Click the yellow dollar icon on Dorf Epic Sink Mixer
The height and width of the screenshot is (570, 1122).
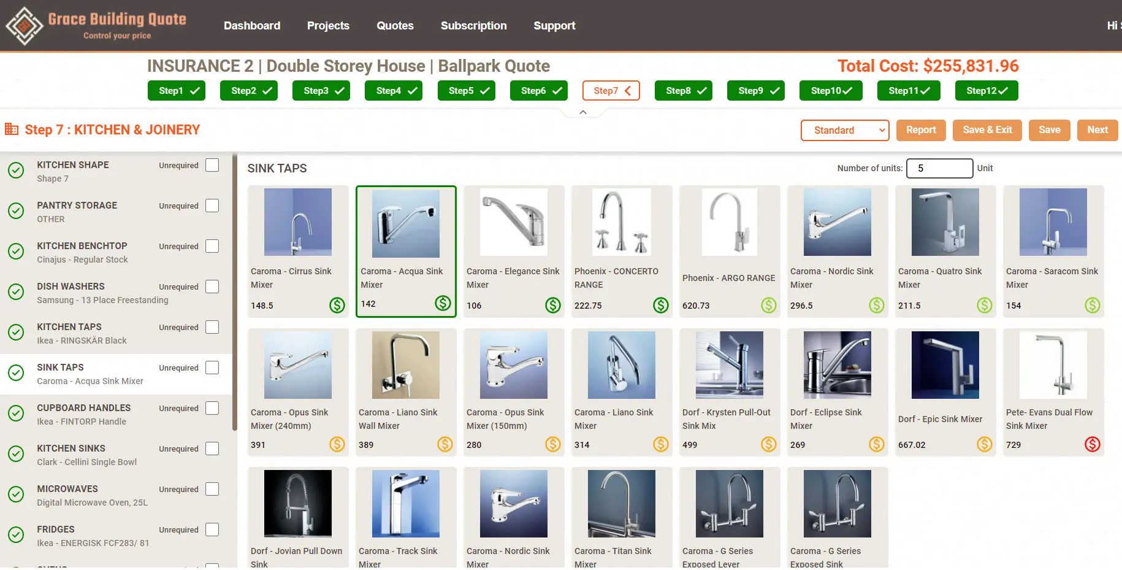coord(984,444)
